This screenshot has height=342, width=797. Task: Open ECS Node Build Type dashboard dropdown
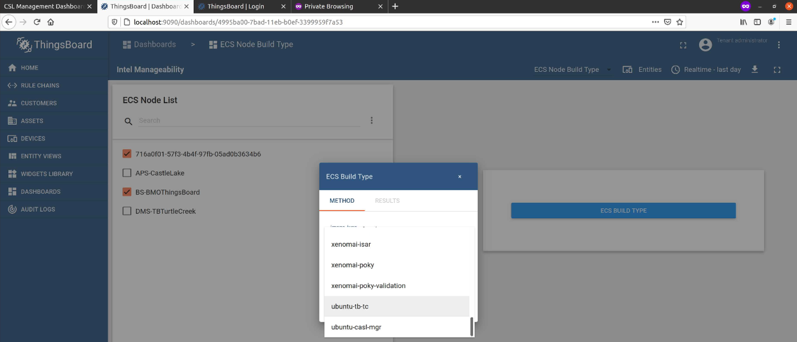tap(572, 70)
